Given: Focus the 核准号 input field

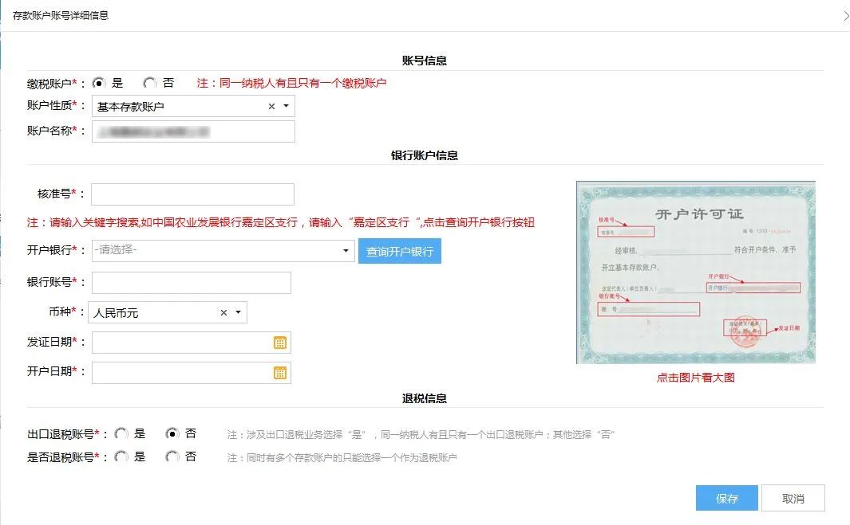Looking at the screenshot, I should [192, 194].
